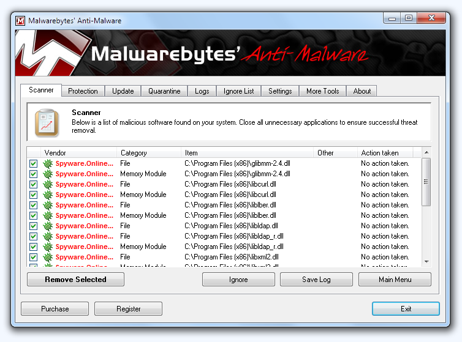Click Spyware.Online vendor name in liblber.dll File row

click(x=85, y=205)
